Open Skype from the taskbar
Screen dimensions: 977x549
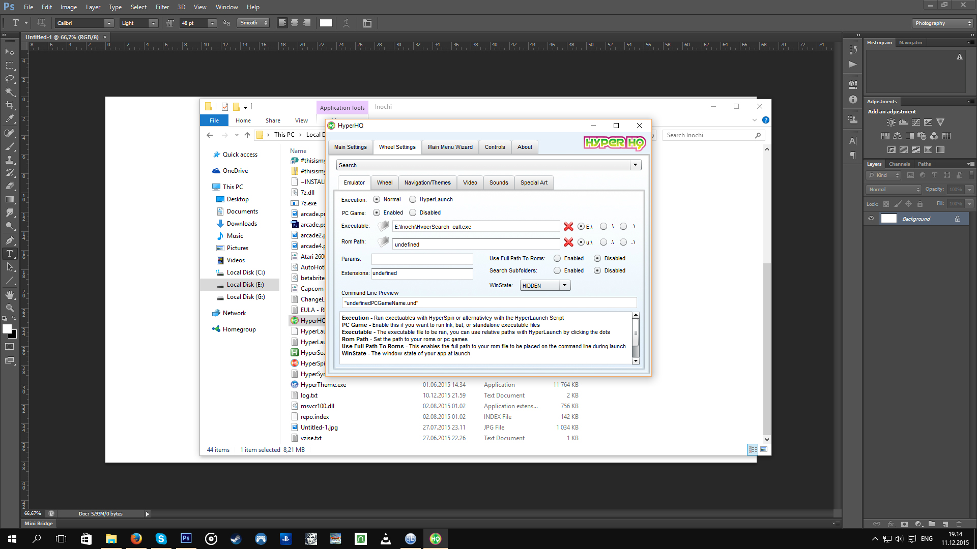161,539
